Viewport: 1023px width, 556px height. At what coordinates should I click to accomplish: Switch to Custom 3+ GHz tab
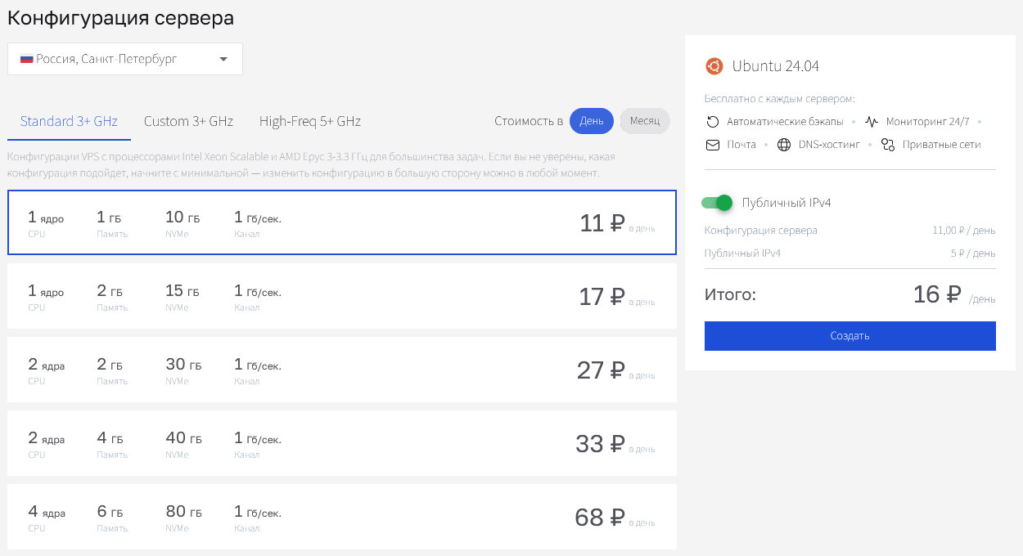188,121
